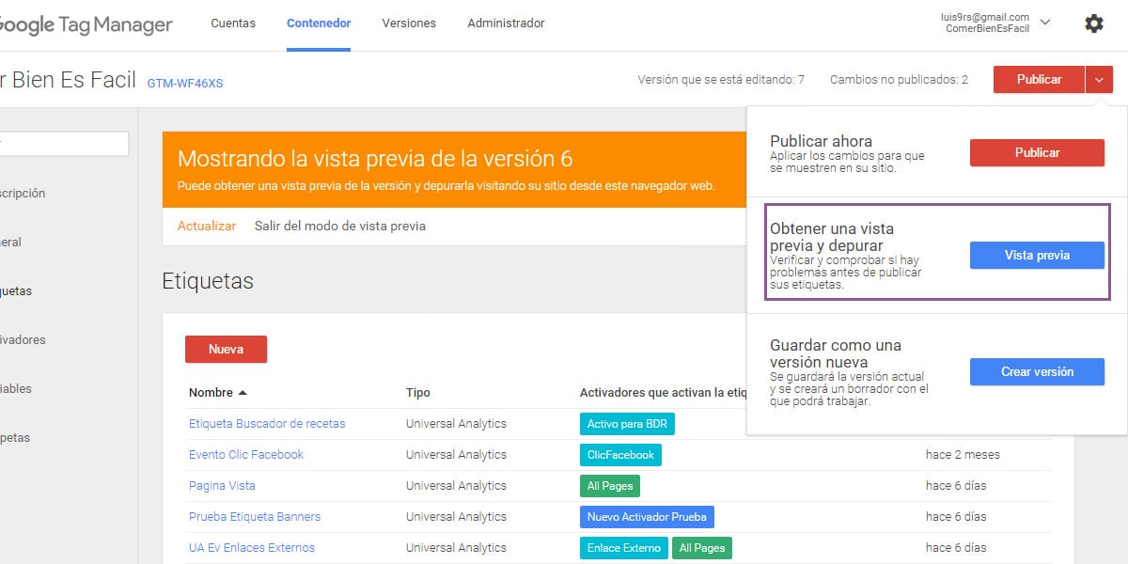
Task: Open UA Ev Enlaces Externos tag
Action: click(252, 548)
